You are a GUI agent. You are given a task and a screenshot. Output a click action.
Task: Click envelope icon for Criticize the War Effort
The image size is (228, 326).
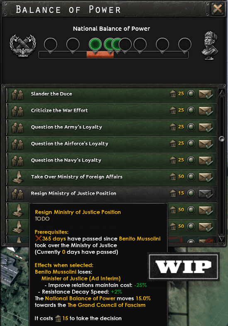(x=206, y=111)
